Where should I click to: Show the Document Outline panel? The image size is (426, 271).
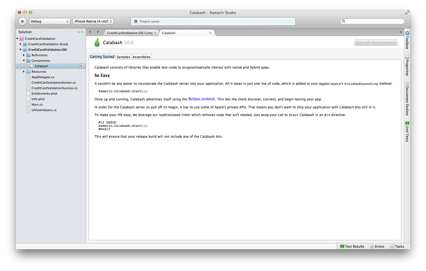coord(407,99)
